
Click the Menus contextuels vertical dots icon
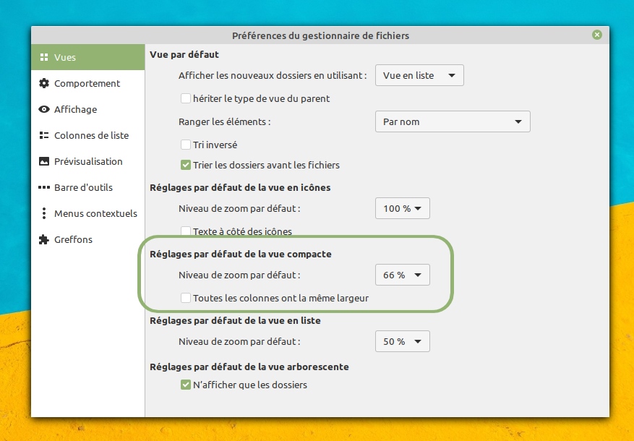click(x=44, y=214)
